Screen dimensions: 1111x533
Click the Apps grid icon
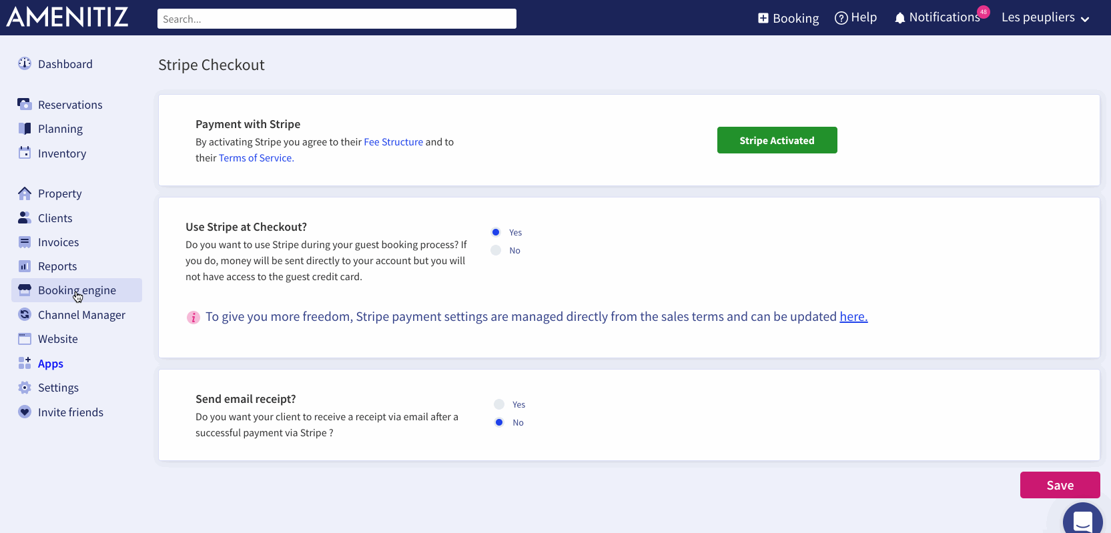coord(25,363)
